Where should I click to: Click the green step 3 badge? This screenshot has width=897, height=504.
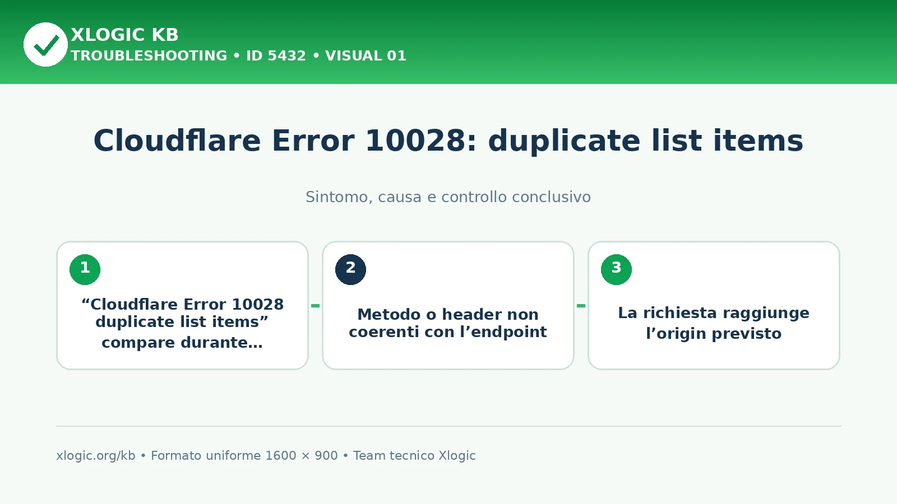point(616,269)
